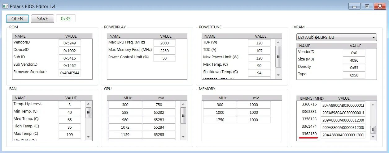Edit GPU 588 MHz frequency cell
Viewport: 389px width, 153px height.
[125, 112]
